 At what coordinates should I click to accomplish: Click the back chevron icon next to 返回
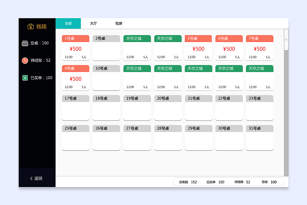pyautogui.click(x=31, y=178)
